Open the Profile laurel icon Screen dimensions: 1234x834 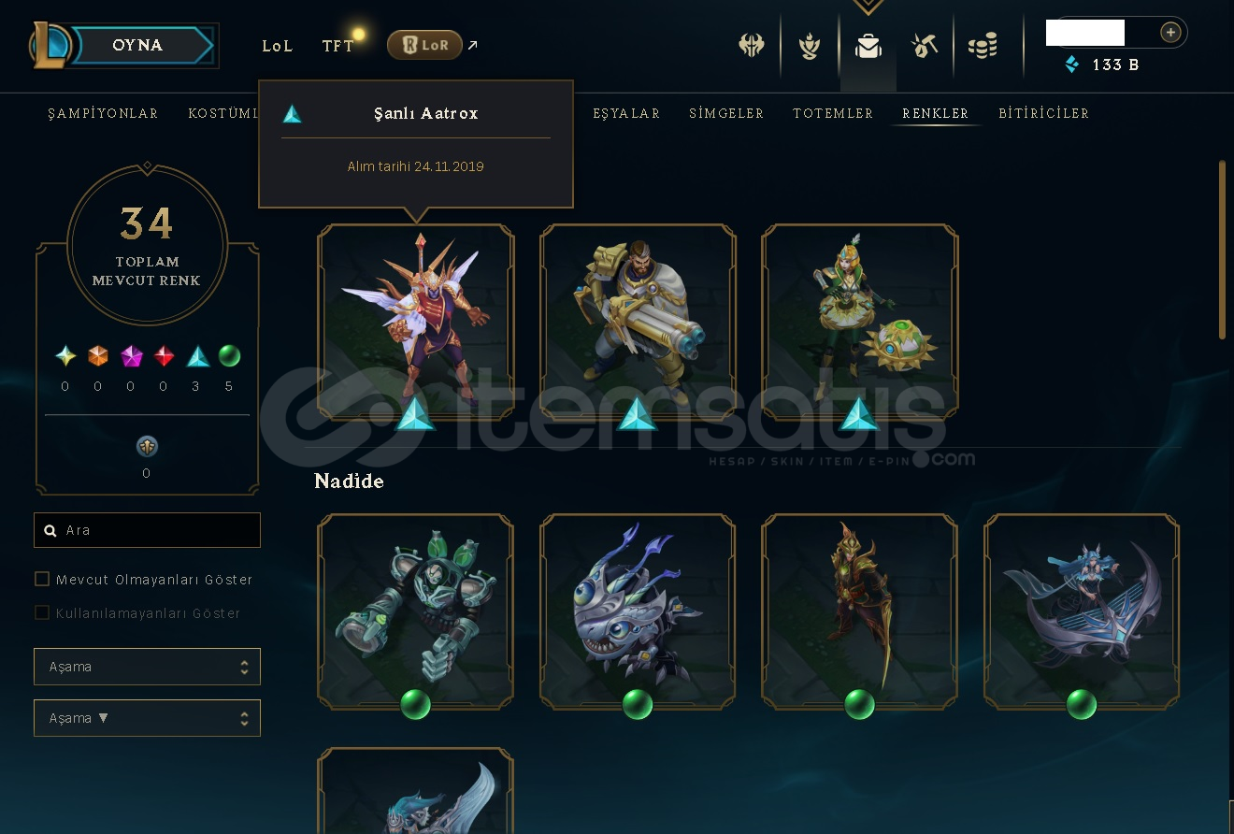pos(810,46)
